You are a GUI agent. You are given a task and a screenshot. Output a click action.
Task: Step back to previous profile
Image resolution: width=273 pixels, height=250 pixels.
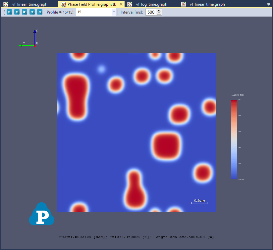tap(17, 12)
